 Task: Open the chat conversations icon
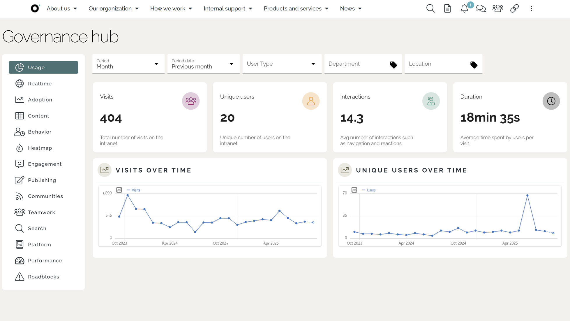tap(481, 8)
